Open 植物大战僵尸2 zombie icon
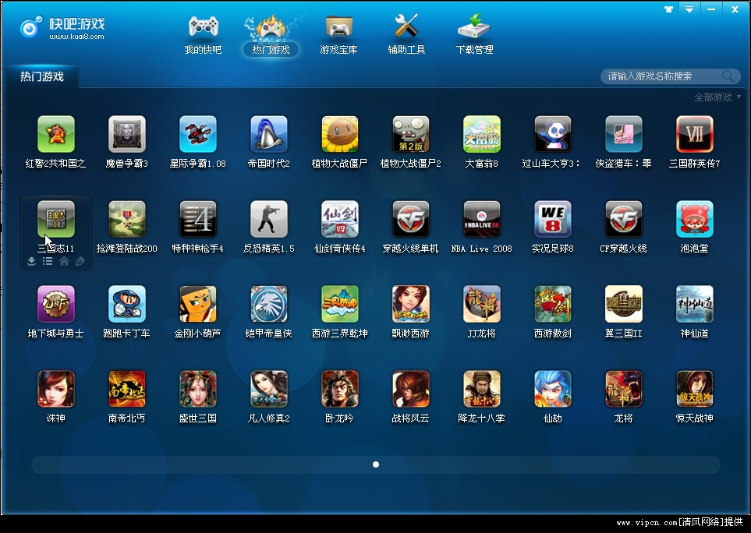751x533 pixels. [x=410, y=134]
